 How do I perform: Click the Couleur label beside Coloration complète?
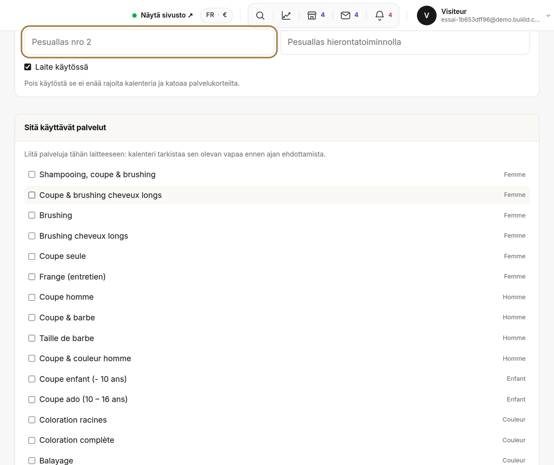click(x=514, y=440)
